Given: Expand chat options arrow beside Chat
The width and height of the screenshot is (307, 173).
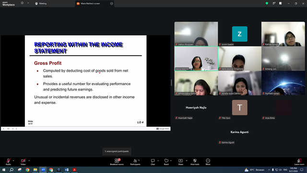Looking at the screenshot, I should (x=158, y=161).
